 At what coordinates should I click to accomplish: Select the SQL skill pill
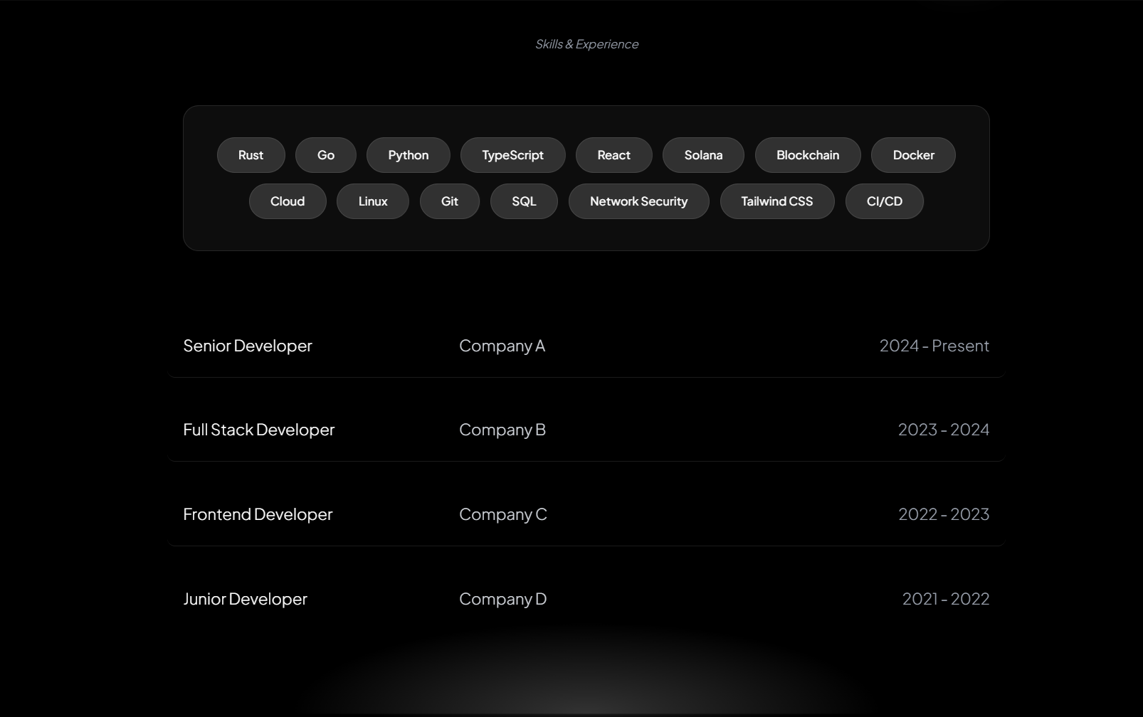pos(524,201)
